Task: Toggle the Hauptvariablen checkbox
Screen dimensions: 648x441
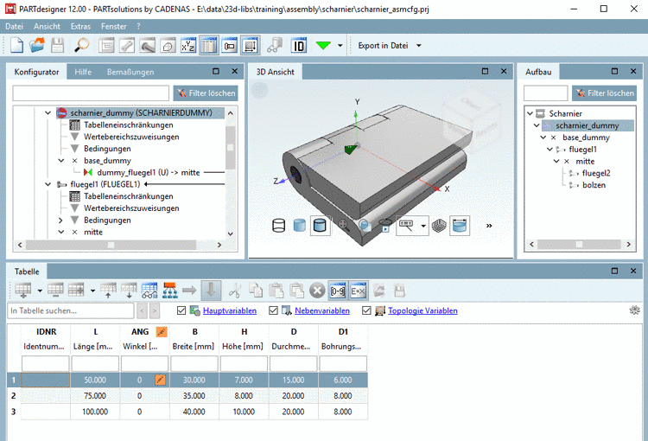Action: pos(181,310)
